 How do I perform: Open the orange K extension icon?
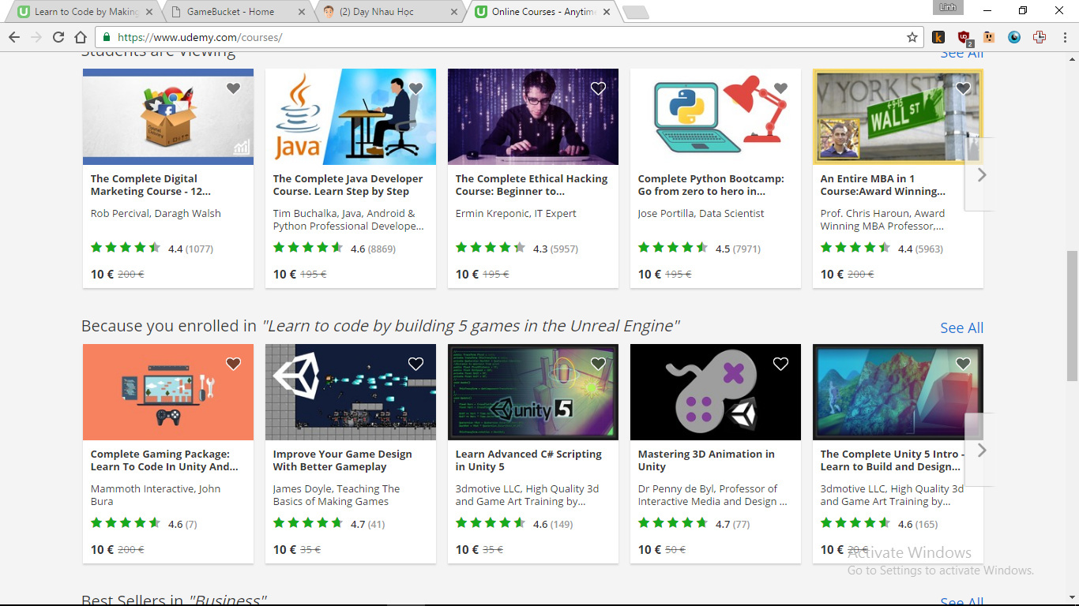pyautogui.click(x=938, y=37)
